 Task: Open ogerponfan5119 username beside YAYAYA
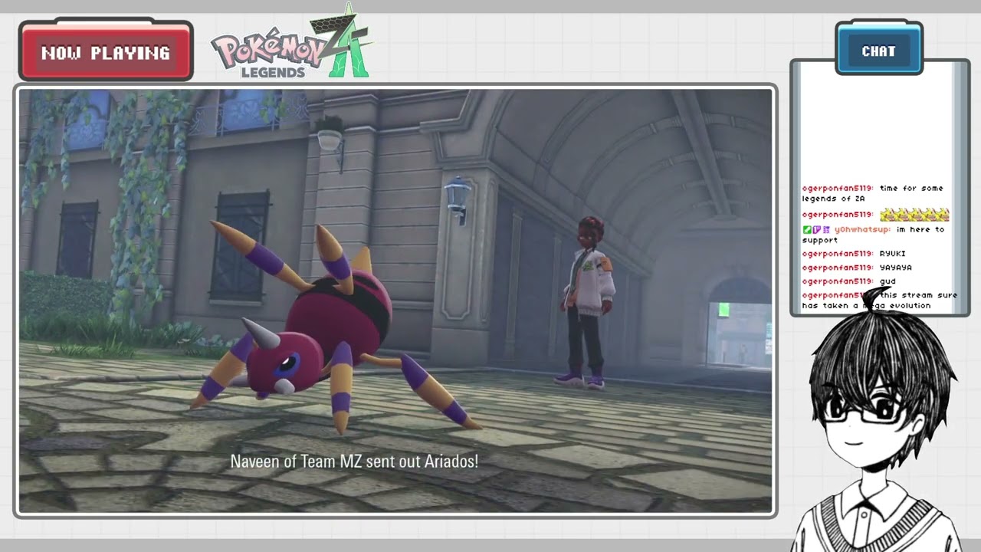point(838,268)
